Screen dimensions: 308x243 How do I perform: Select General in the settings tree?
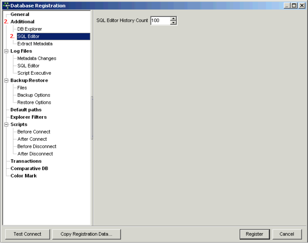pyautogui.click(x=20, y=14)
